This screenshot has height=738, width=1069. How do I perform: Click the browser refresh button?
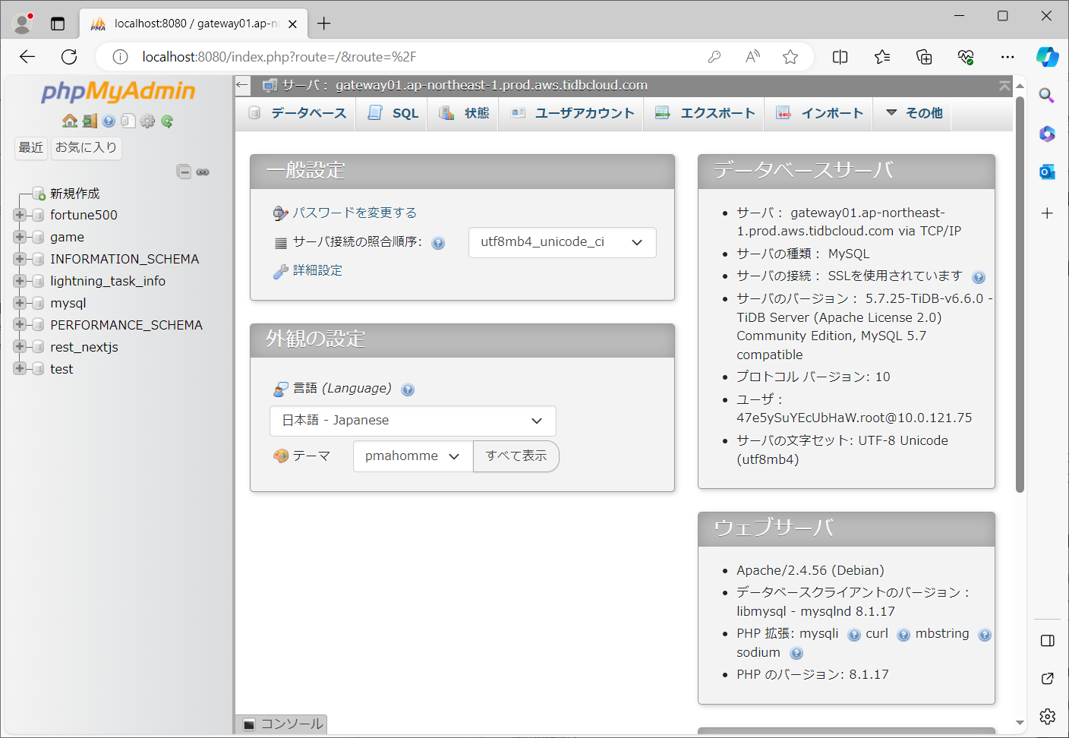pyautogui.click(x=69, y=57)
